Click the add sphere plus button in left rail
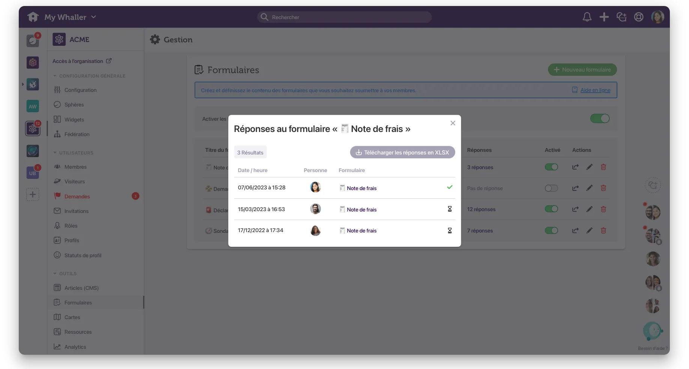Viewport: 689px width, 369px height. pyautogui.click(x=33, y=194)
